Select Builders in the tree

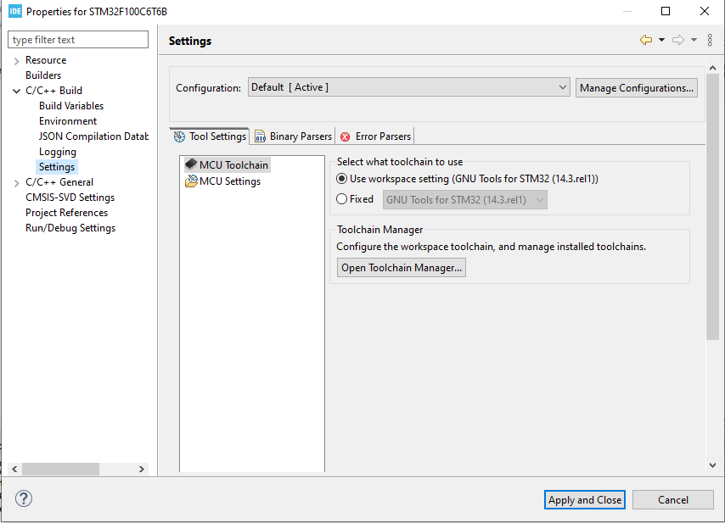coord(43,75)
